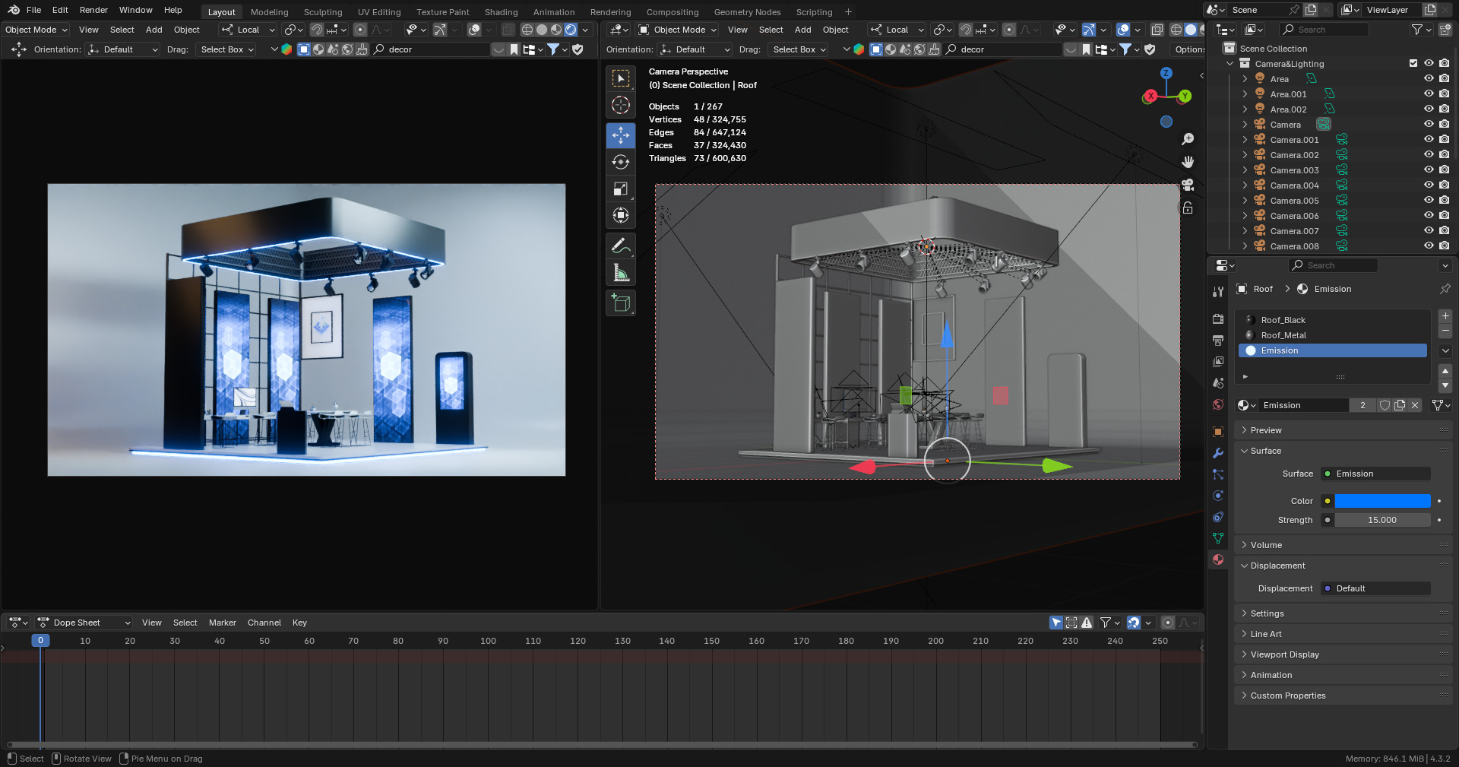Hide Camera.001 in viewport
This screenshot has height=767, width=1459.
click(1429, 140)
